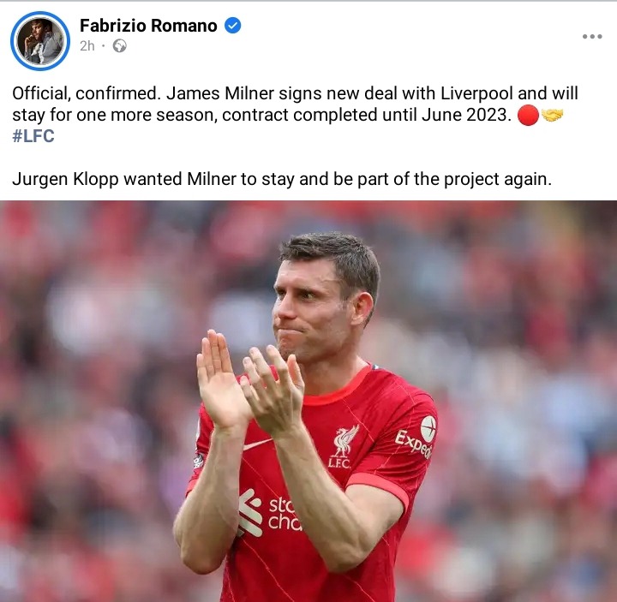This screenshot has width=617, height=602.
Task: Open the 2h post timestamp
Action: coord(87,46)
